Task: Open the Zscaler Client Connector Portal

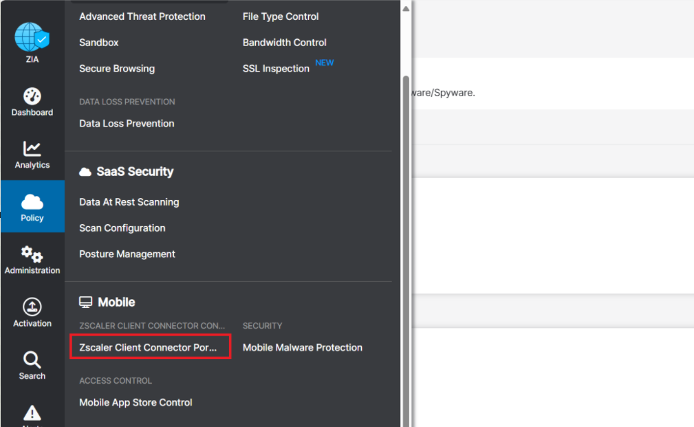Action: click(150, 347)
